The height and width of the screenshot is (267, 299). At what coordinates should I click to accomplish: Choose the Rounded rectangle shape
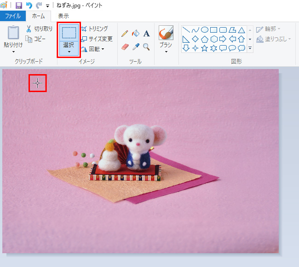point(223,30)
